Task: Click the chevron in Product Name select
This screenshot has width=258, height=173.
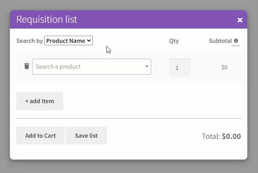Action: [x=89, y=40]
